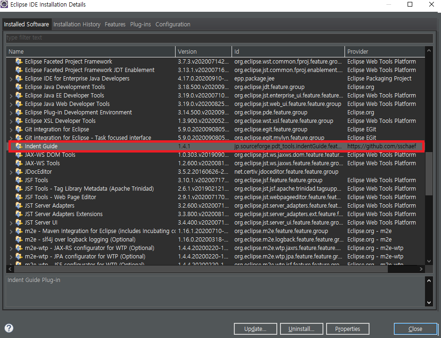Select the Eclipse Packaging Project provider cell
This screenshot has height=338, width=441.
point(385,79)
